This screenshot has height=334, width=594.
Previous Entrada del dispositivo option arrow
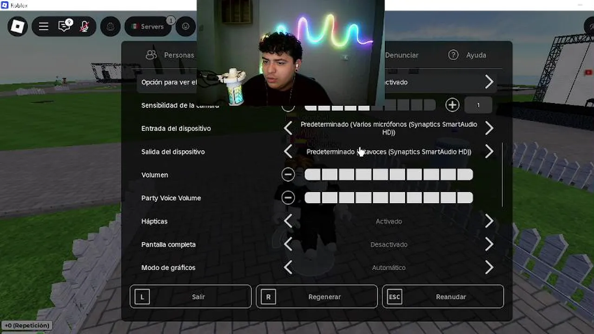pos(288,128)
